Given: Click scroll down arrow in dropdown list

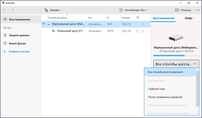Looking at the screenshot, I should click(x=197, y=114).
